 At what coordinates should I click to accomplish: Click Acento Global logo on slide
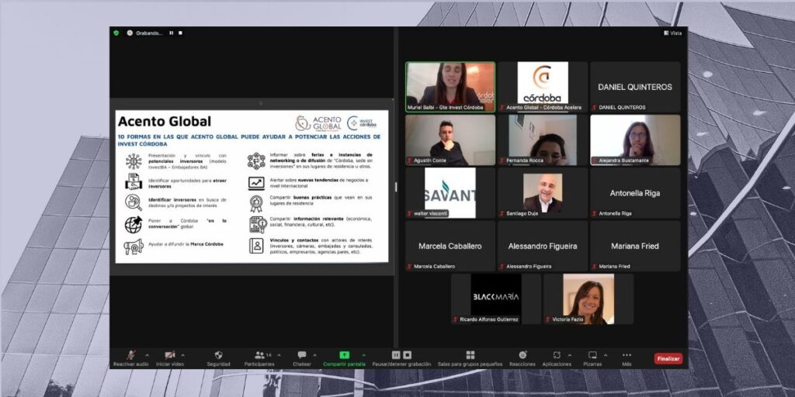point(318,123)
